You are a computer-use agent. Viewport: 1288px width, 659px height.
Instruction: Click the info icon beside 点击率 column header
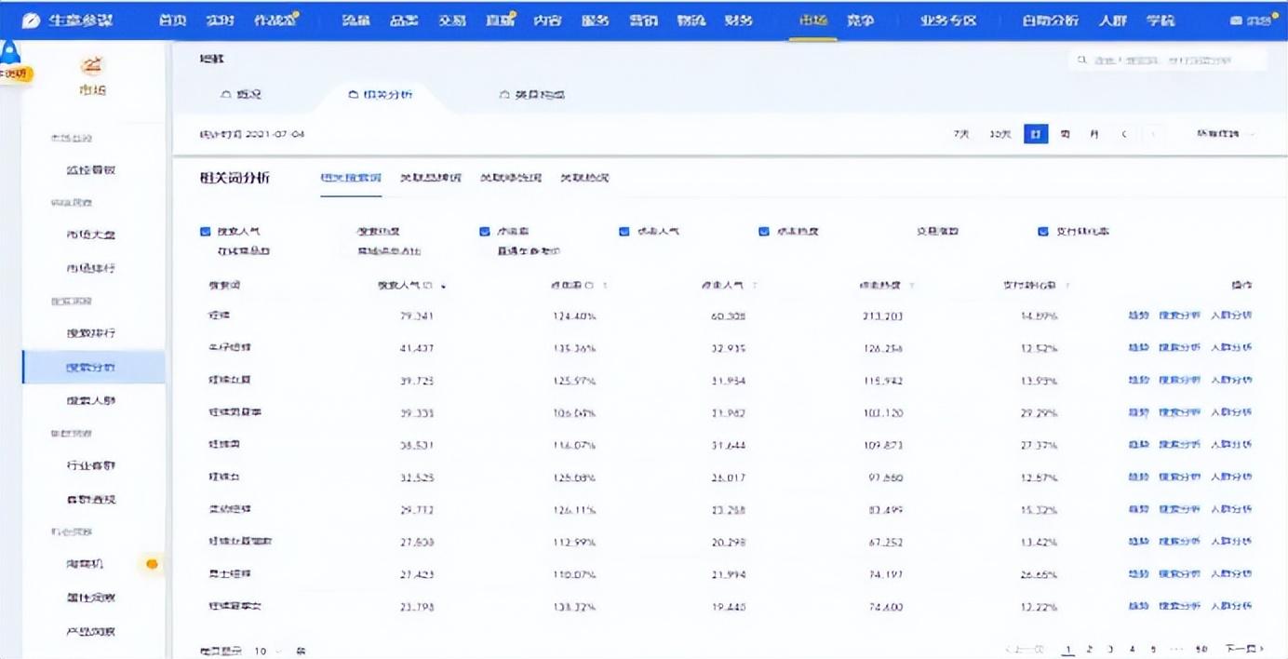[590, 286]
